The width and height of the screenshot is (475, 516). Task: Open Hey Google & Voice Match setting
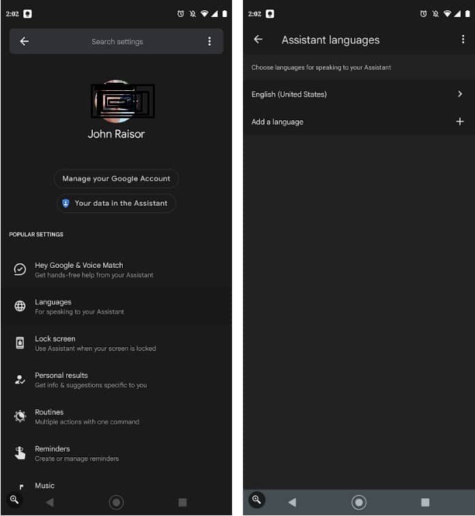pos(117,270)
